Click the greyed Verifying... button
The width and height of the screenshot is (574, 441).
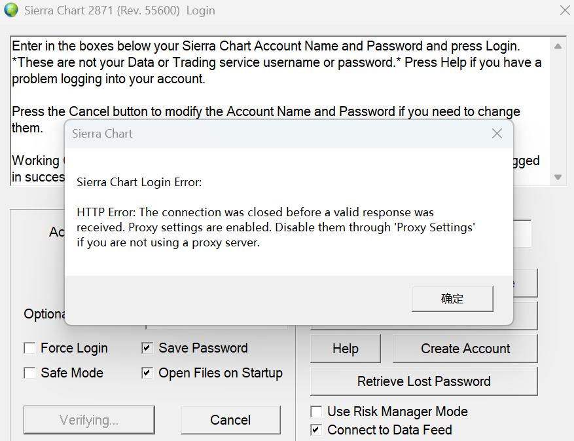coord(89,420)
